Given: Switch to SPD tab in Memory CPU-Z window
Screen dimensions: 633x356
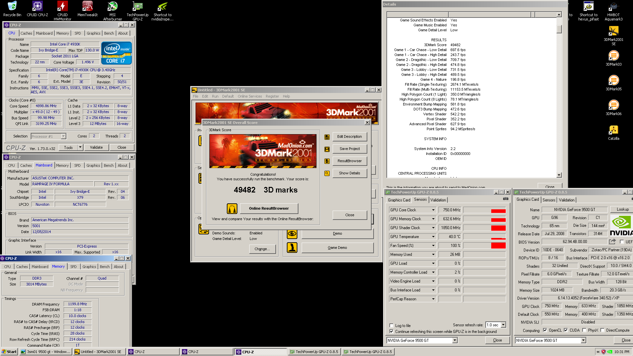Looking at the screenshot, I should coord(74,267).
